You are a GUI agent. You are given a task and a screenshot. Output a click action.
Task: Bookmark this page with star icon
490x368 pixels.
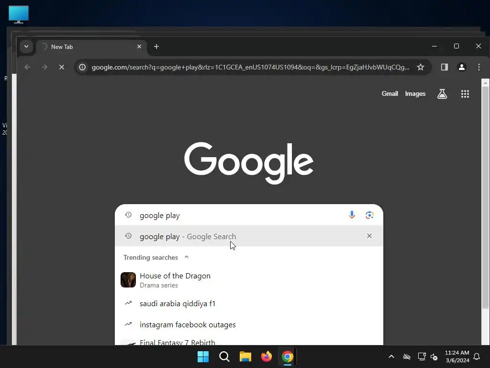pyautogui.click(x=420, y=67)
